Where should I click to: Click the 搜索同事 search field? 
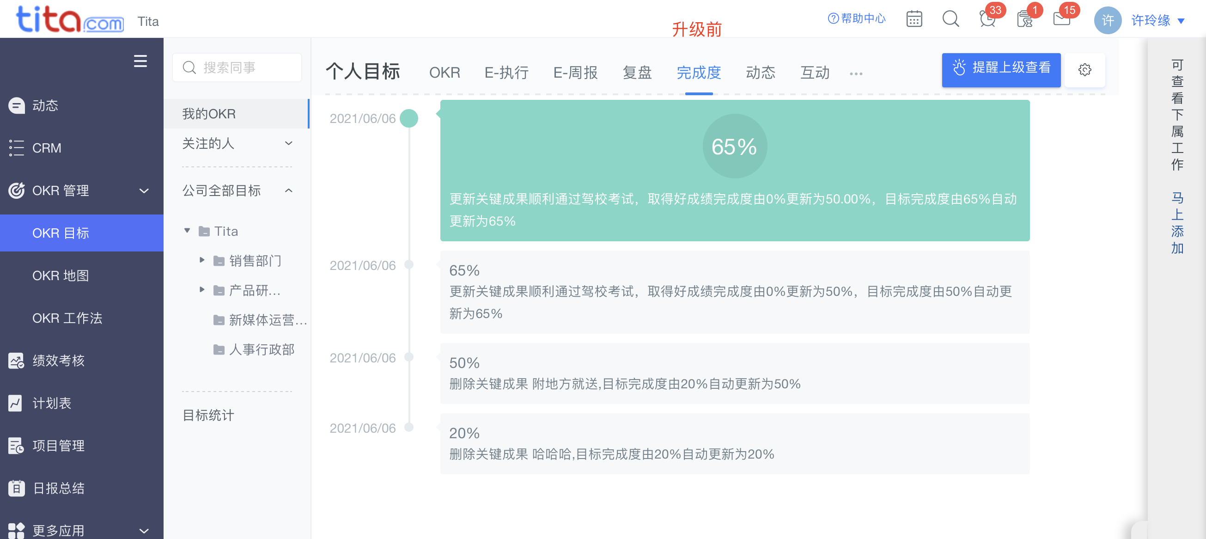(237, 68)
